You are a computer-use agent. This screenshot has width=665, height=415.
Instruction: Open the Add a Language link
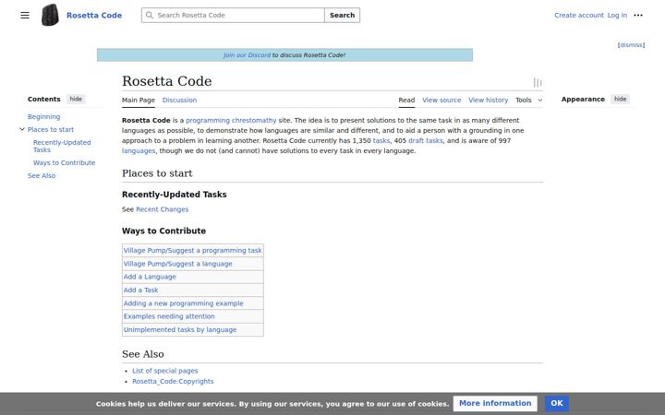[150, 277]
